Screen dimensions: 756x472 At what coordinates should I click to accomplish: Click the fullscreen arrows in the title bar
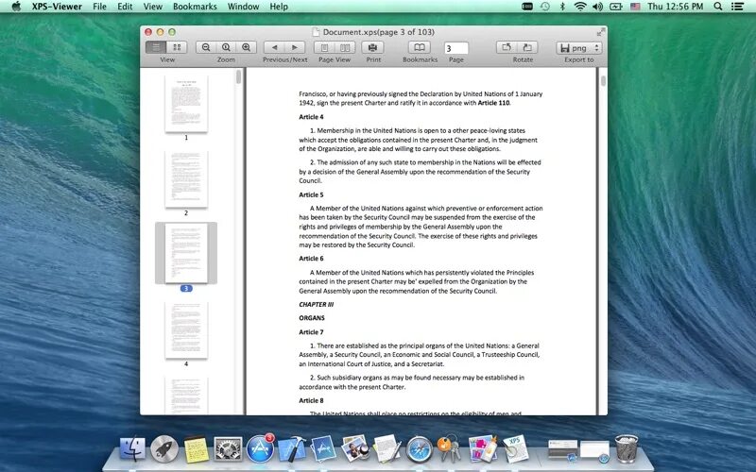click(601, 32)
